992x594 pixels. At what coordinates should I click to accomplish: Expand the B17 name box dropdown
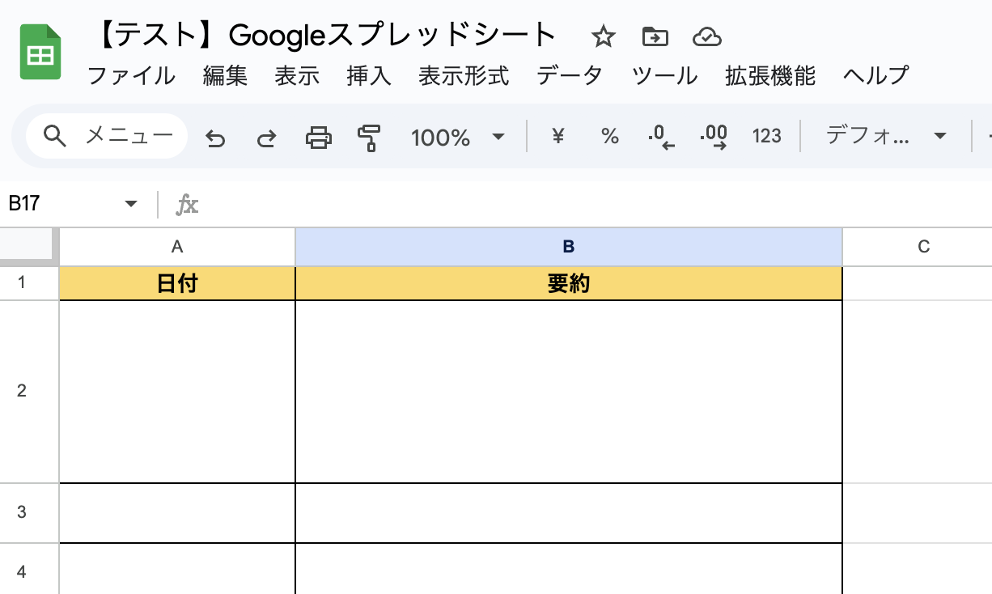coord(131,204)
